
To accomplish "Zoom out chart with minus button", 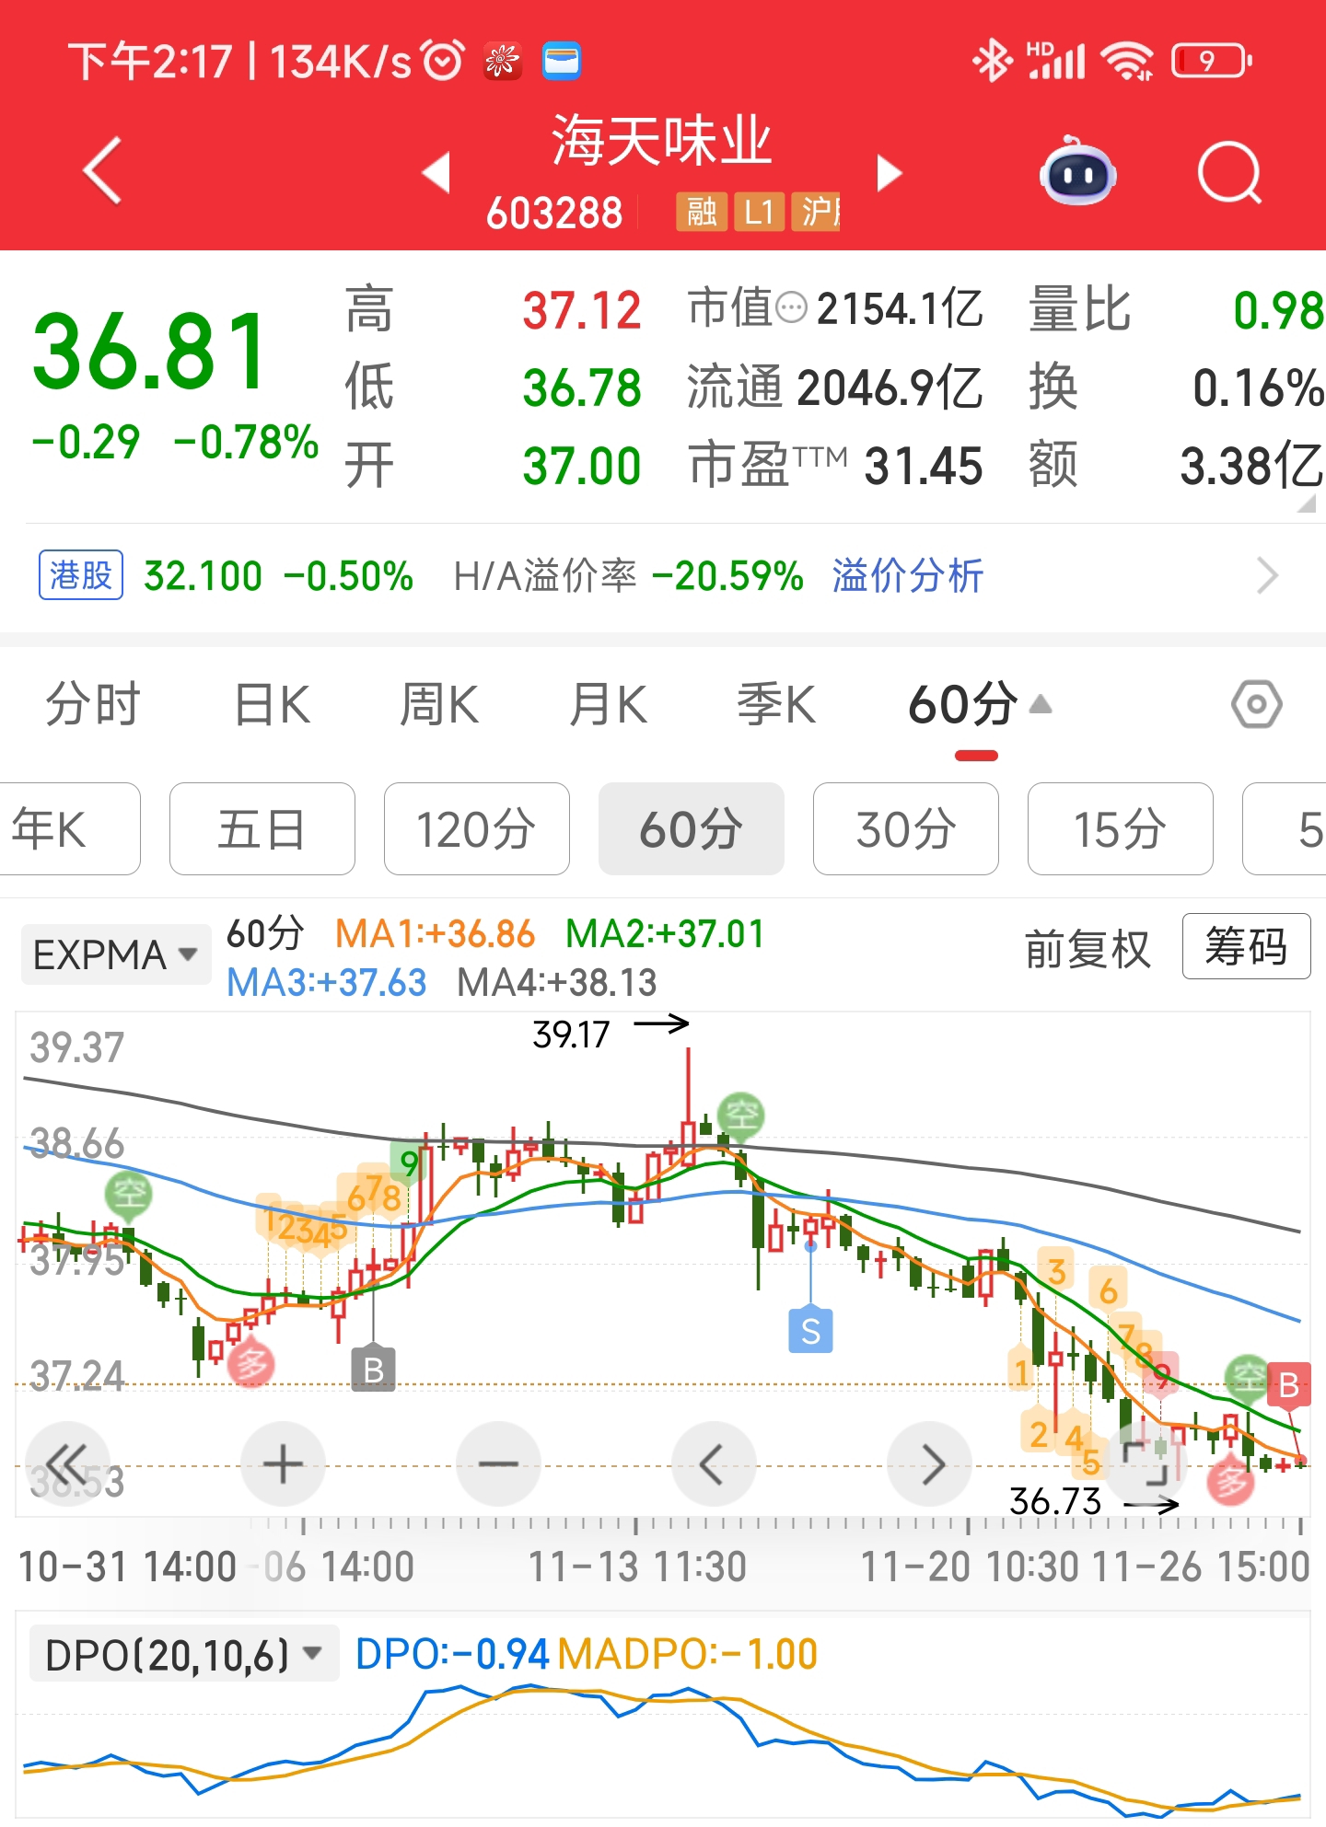I will point(498,1463).
